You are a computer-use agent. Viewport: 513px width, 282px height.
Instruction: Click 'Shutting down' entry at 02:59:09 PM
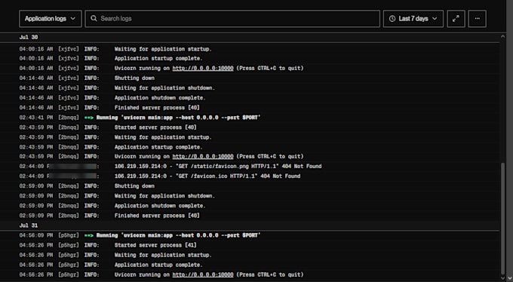tap(134, 186)
